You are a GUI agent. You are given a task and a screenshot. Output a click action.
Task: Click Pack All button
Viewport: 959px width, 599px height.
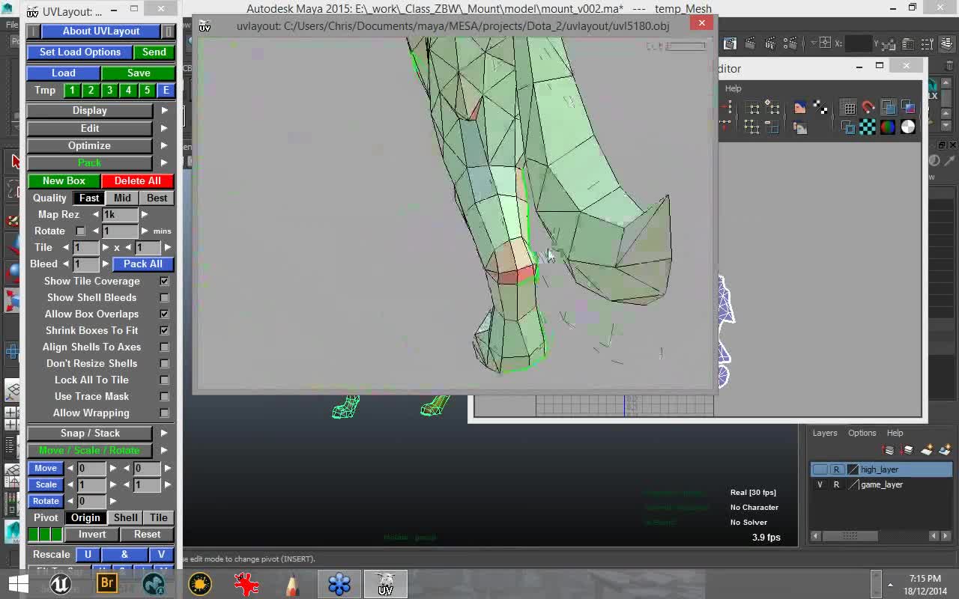(143, 264)
